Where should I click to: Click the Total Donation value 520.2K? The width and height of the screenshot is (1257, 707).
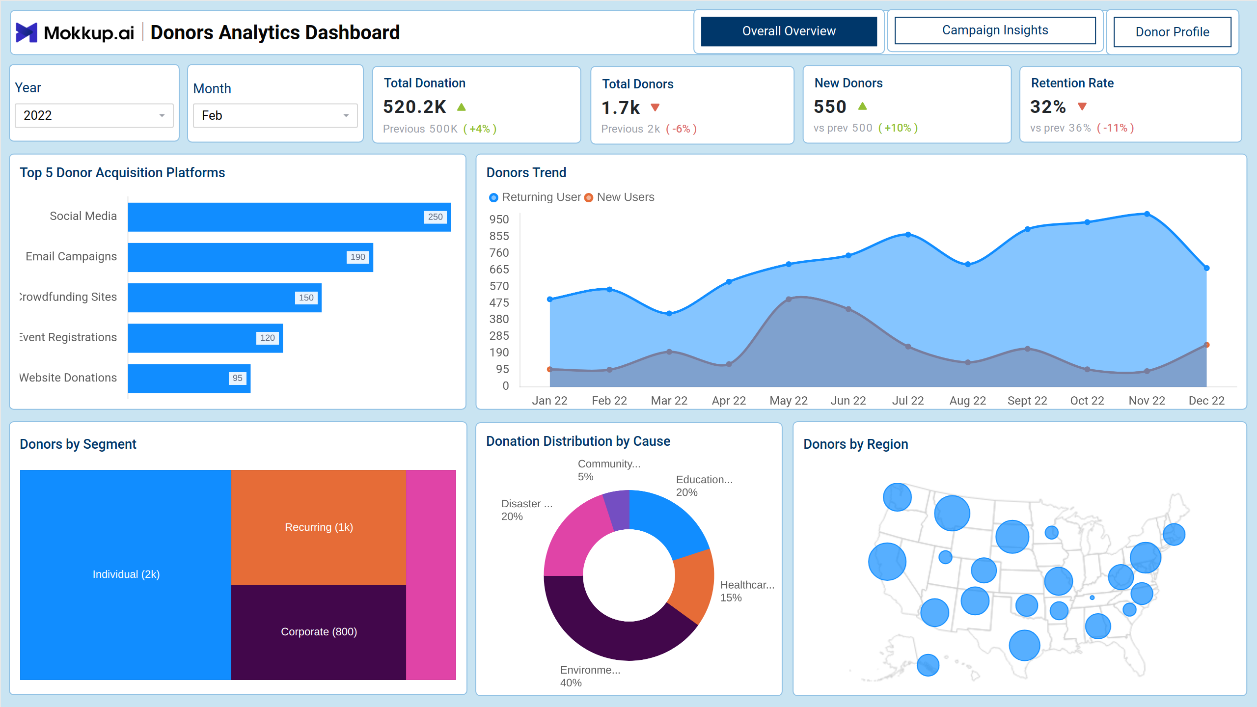414,107
